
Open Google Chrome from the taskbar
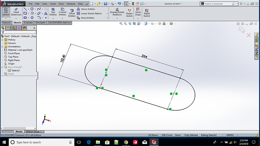click(126, 142)
